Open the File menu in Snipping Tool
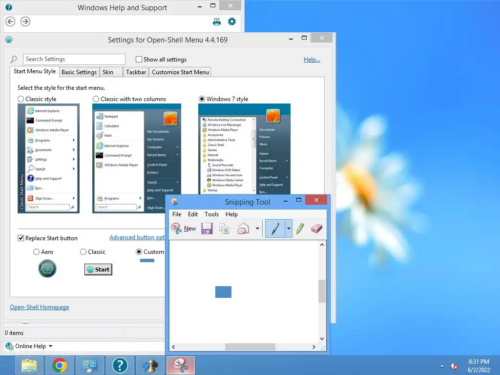 click(177, 214)
